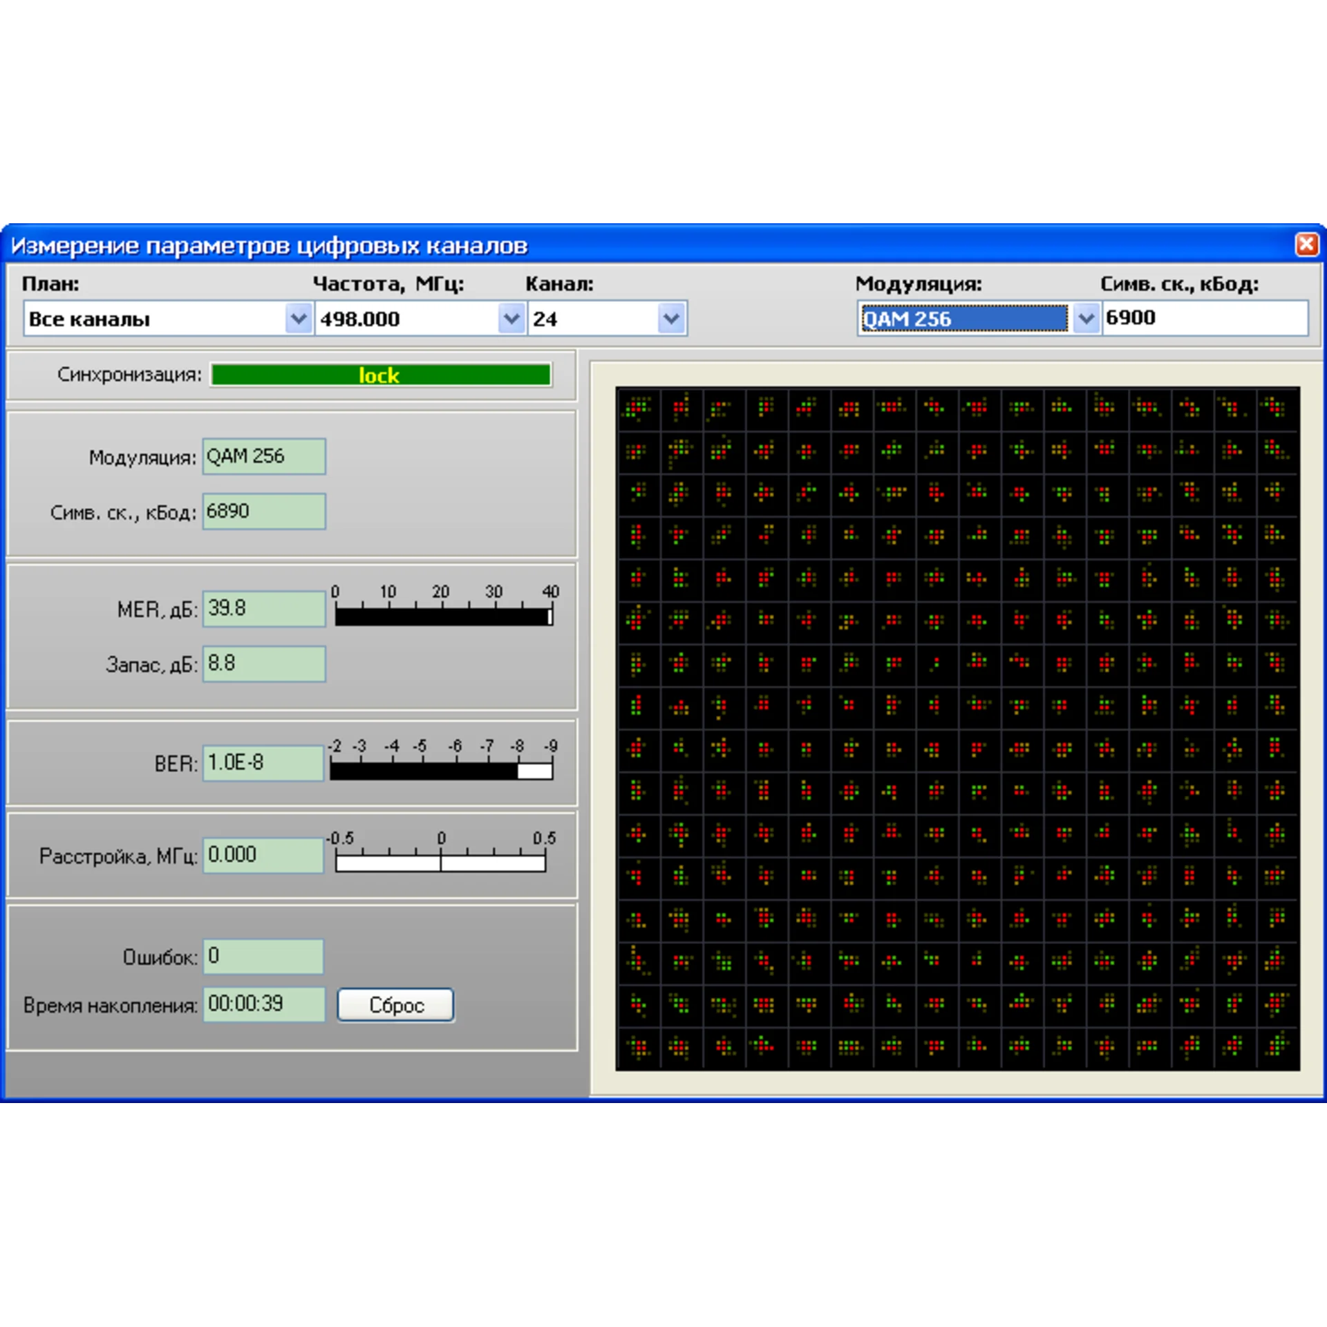This screenshot has height=1327, width=1327.
Task: Click the MER level bar gauge
Action: (444, 616)
